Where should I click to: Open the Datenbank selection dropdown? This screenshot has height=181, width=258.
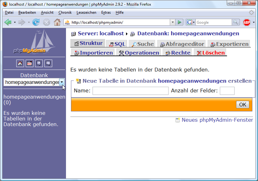(x=34, y=82)
